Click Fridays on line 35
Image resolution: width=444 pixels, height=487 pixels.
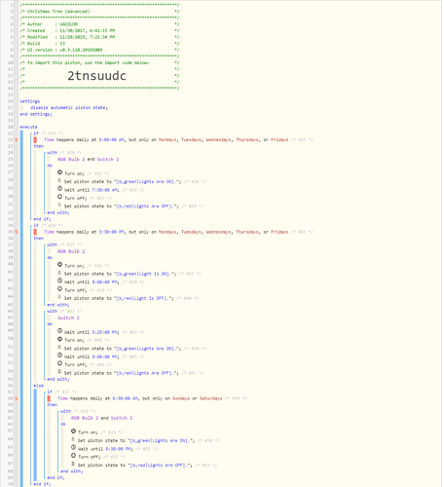tap(279, 232)
